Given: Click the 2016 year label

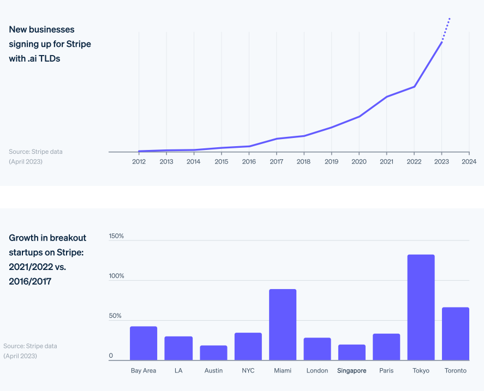Looking at the screenshot, I should (x=249, y=161).
